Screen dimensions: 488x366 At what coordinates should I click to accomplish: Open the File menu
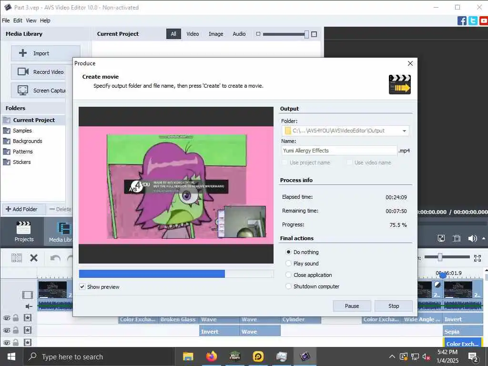click(x=6, y=20)
